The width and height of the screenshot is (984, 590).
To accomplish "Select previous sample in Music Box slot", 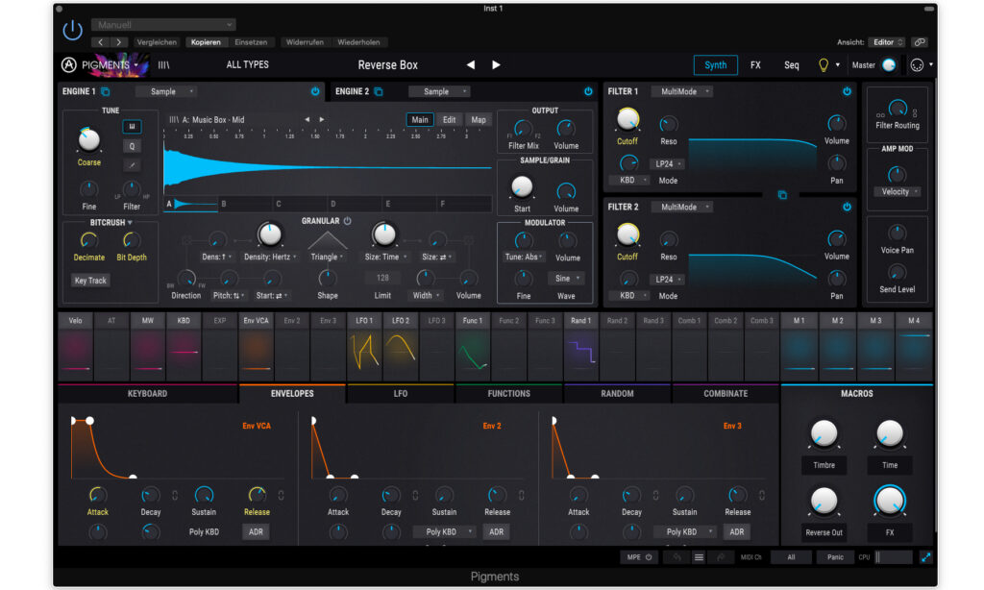I will pyautogui.click(x=307, y=119).
